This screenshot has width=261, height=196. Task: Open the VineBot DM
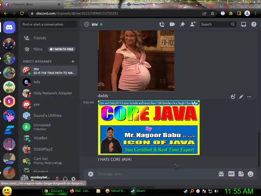coord(49,138)
